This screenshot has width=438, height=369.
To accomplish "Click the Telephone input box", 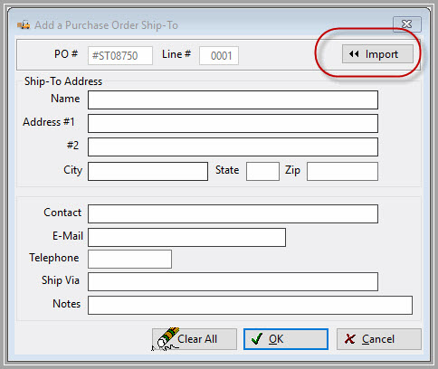I will (x=129, y=259).
